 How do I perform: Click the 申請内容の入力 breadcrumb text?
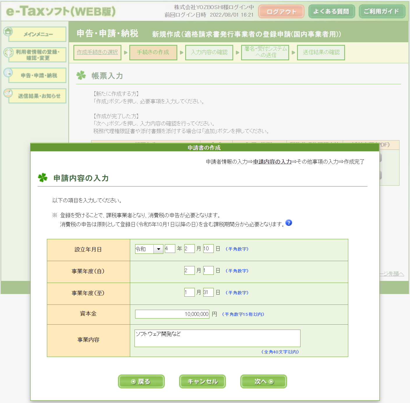(x=272, y=162)
